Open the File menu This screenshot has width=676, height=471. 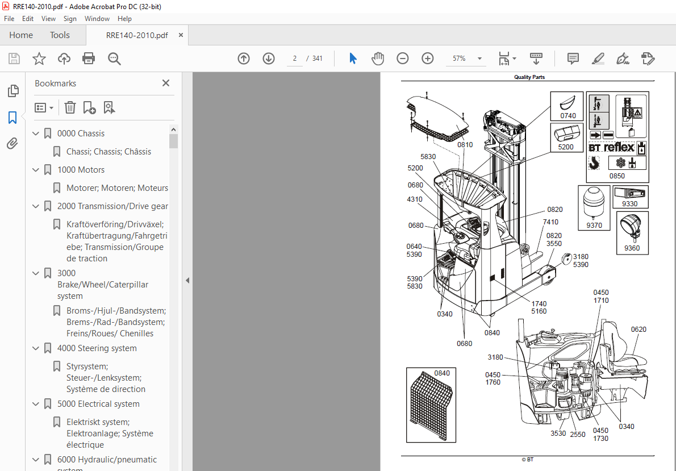click(9, 19)
